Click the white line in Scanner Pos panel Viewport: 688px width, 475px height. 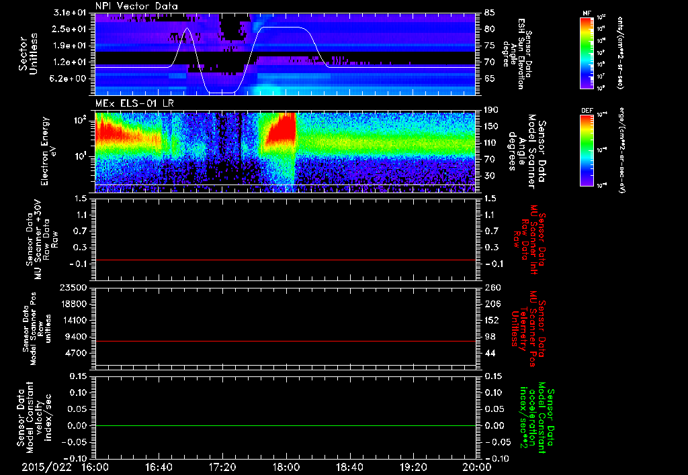(x=285, y=365)
